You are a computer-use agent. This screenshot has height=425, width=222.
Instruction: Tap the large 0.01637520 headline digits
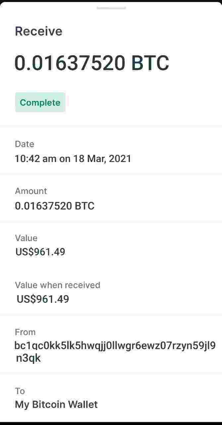tap(70, 63)
